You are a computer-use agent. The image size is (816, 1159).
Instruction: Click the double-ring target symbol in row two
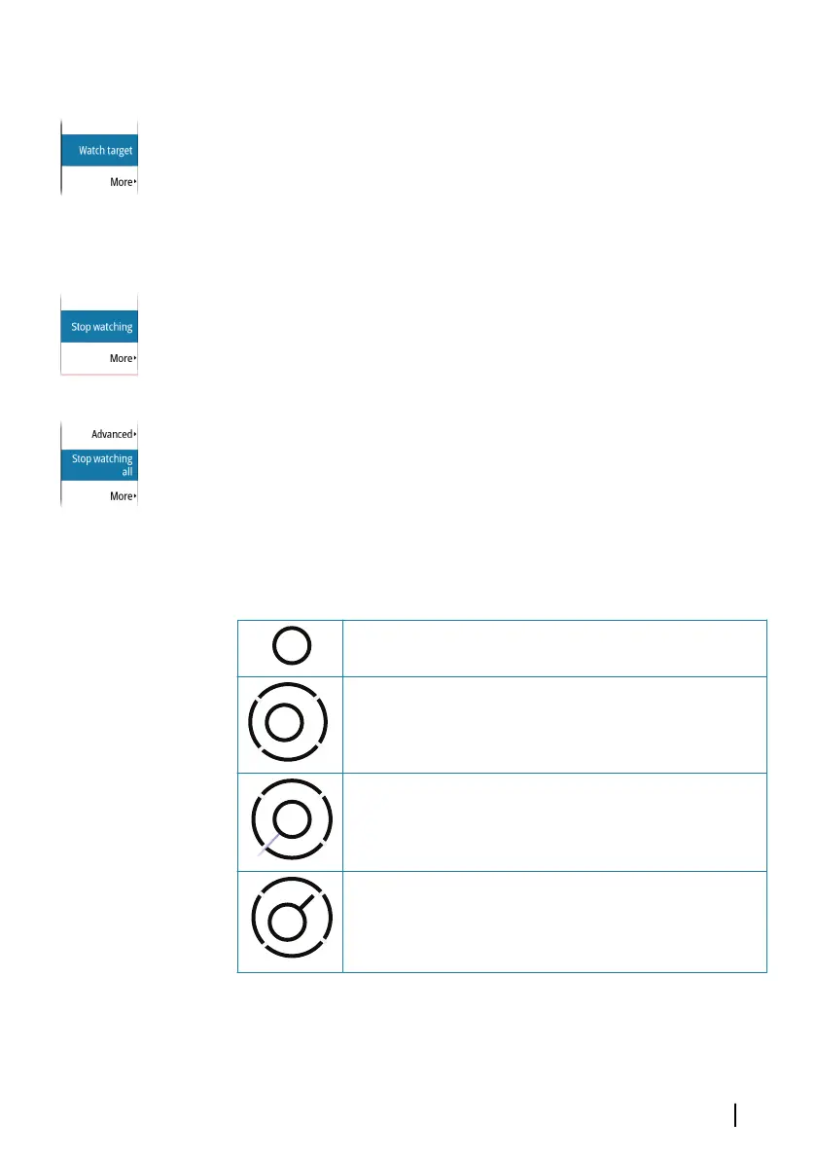[287, 722]
